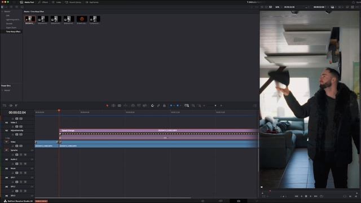361x203 pixels.
Task: Select the Time Warp Effect bin
Action: [13, 32]
